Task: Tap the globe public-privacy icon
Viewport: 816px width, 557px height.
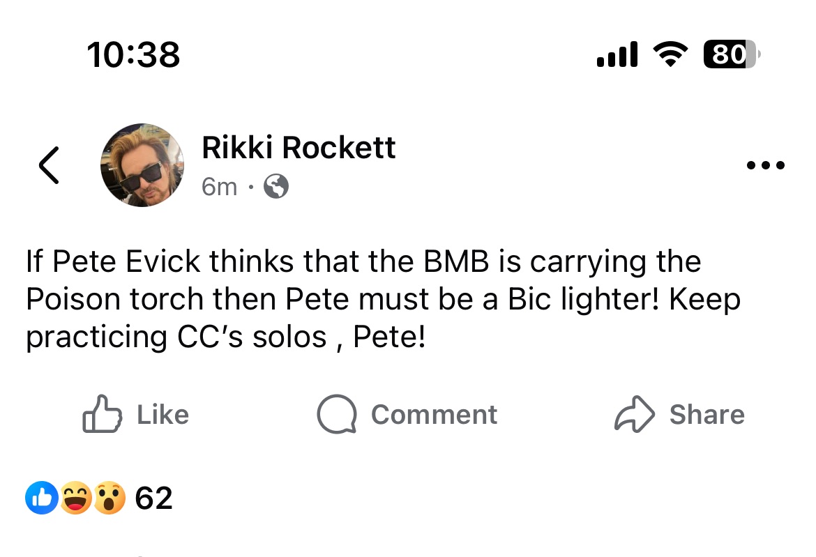Action: pos(277,187)
